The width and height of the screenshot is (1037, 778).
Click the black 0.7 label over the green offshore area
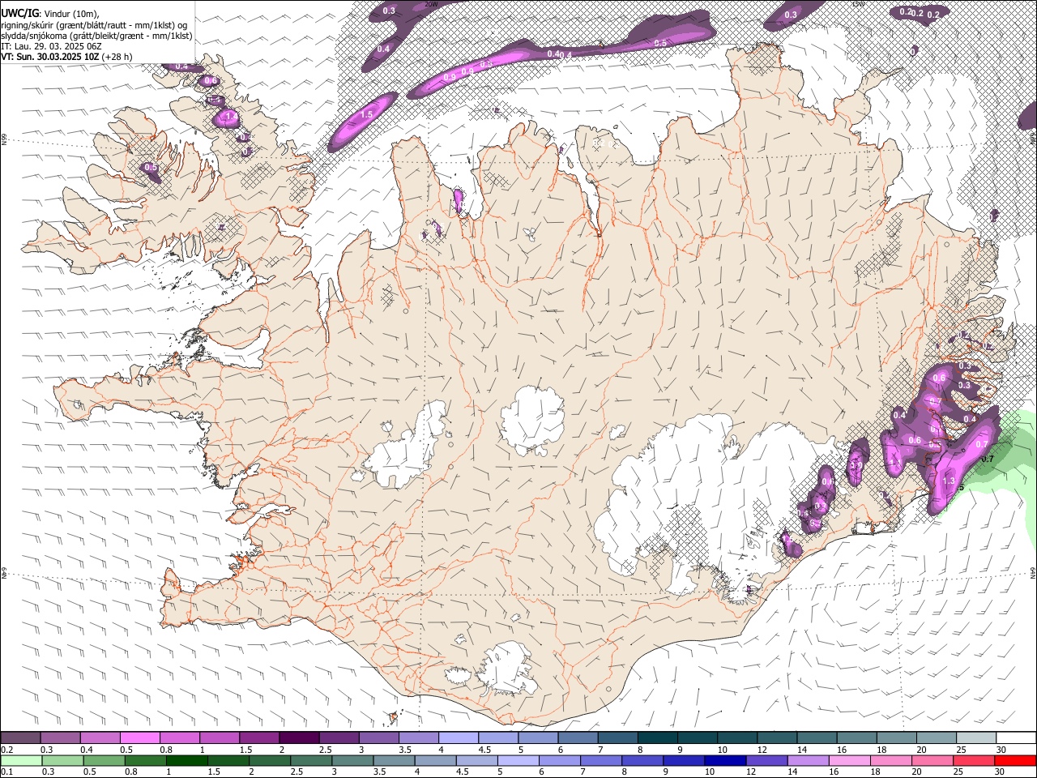(x=987, y=460)
